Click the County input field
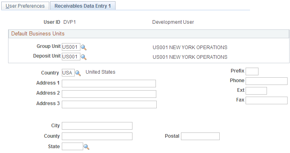The width and height of the screenshot is (290, 153). coord(97,136)
